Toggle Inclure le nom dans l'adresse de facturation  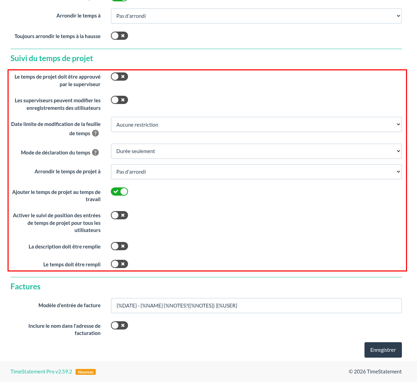[x=119, y=325]
